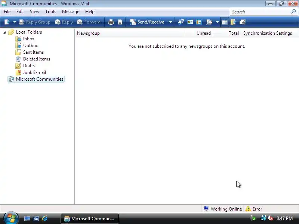Open the Tools menu
The width and height of the screenshot is (299, 224).
point(50,12)
